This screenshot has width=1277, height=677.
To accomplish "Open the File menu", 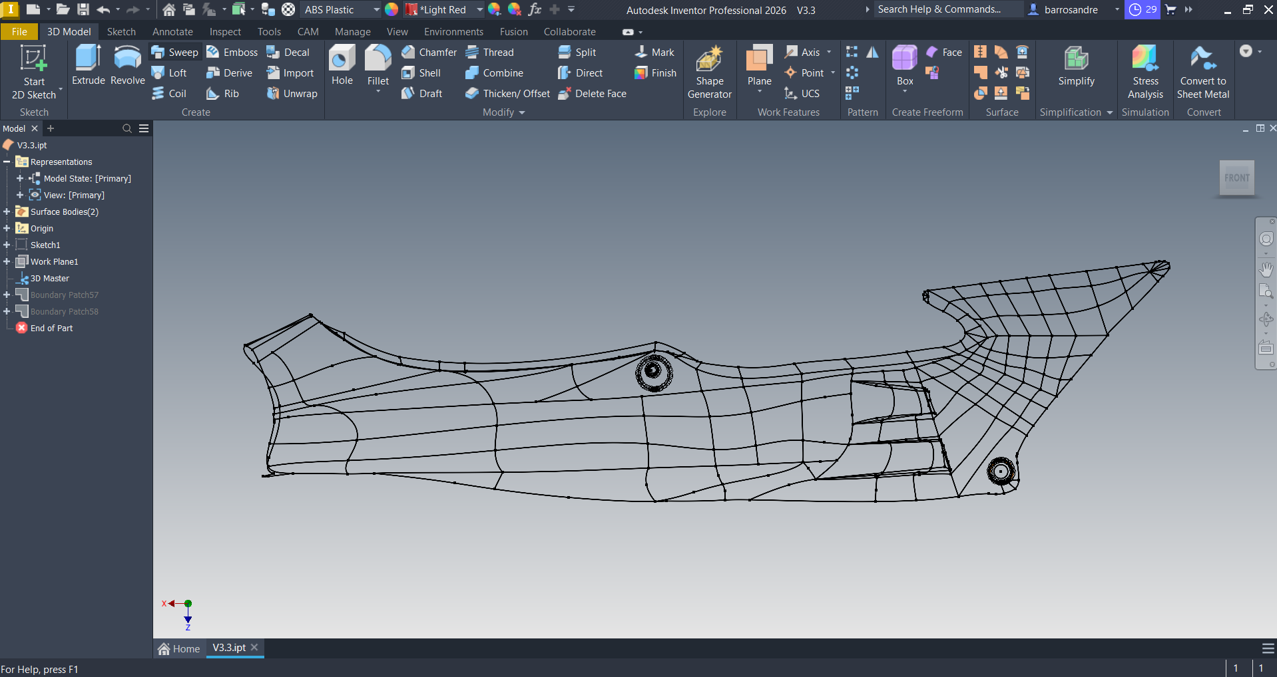I will click(19, 32).
